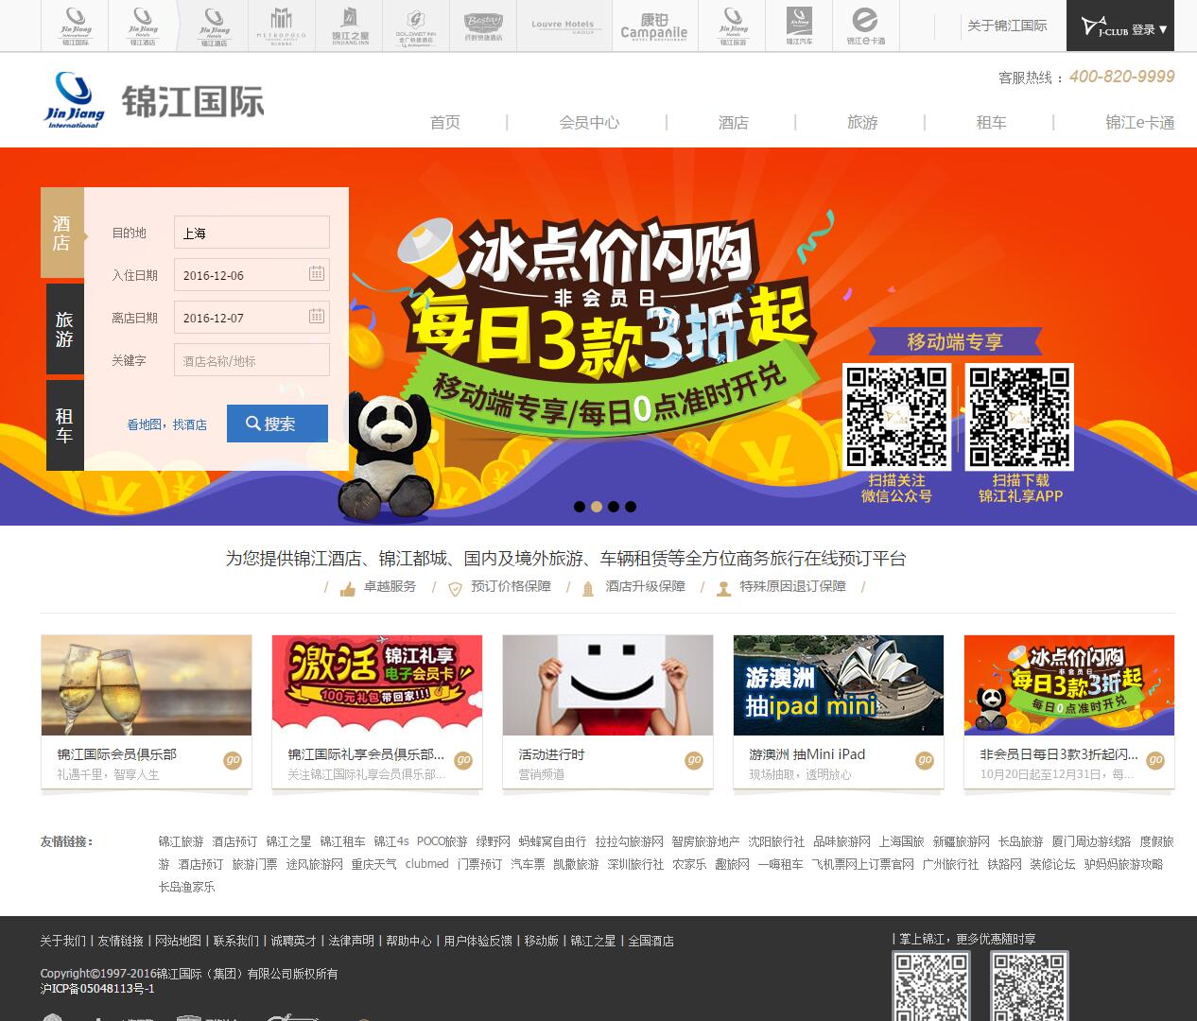
Task: Go to 首页 in main navigation
Action: (x=445, y=122)
